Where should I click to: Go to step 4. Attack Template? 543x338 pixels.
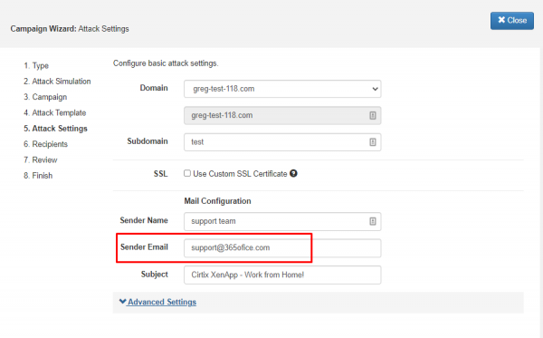(x=54, y=112)
